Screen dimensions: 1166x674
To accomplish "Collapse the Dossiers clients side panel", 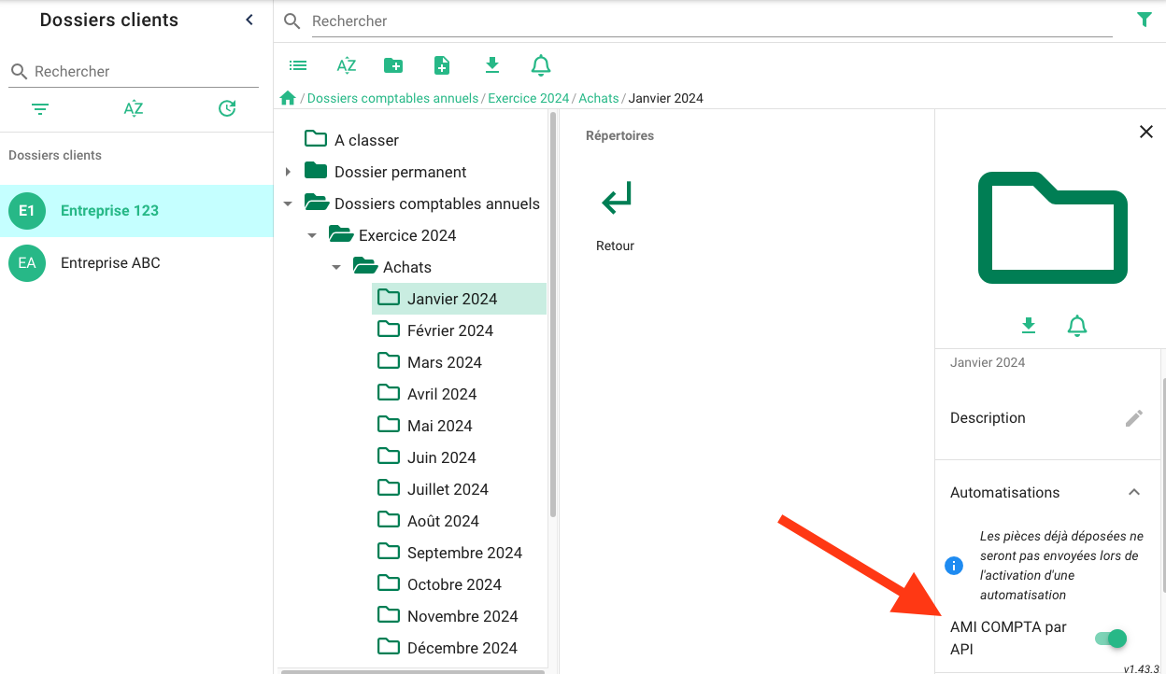I will click(x=249, y=20).
